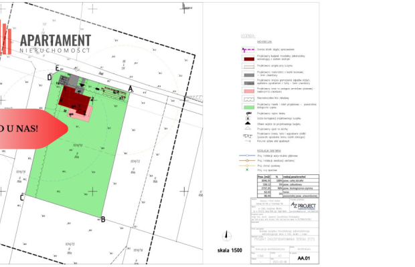Select plot corner marker C

click(x=21, y=197)
